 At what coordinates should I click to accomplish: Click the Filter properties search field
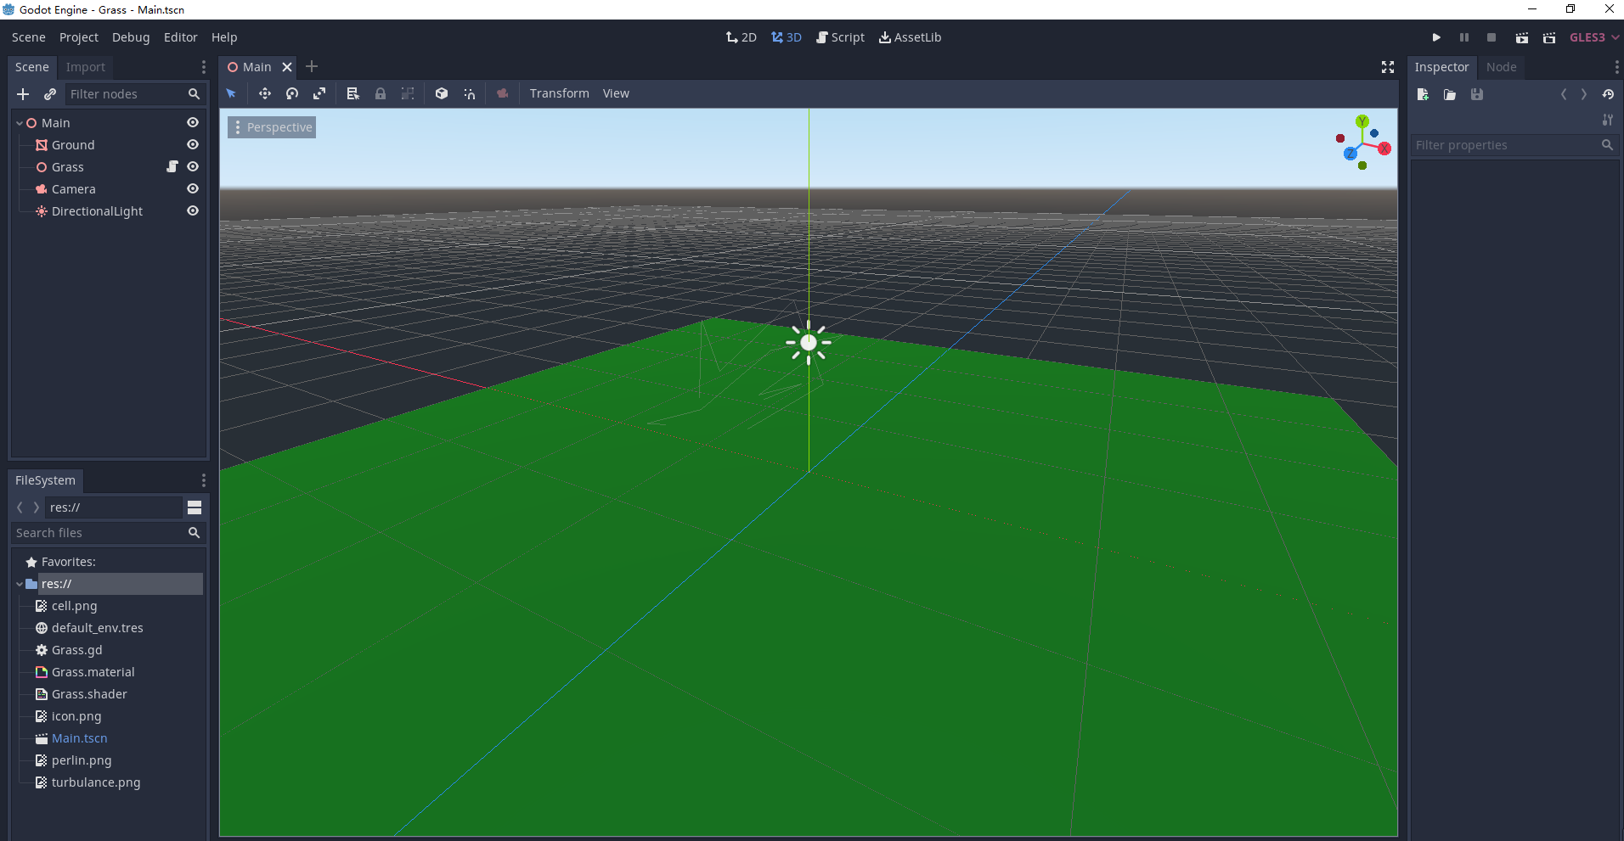pos(1505,145)
